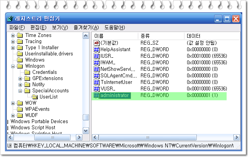This screenshot has width=248, height=157.
Task: Click the administrator data 0x00000001 (1)
Action: point(202,95)
